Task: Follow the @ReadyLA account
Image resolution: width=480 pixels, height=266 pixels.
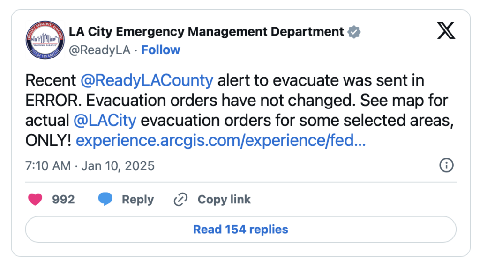Action: (x=161, y=50)
